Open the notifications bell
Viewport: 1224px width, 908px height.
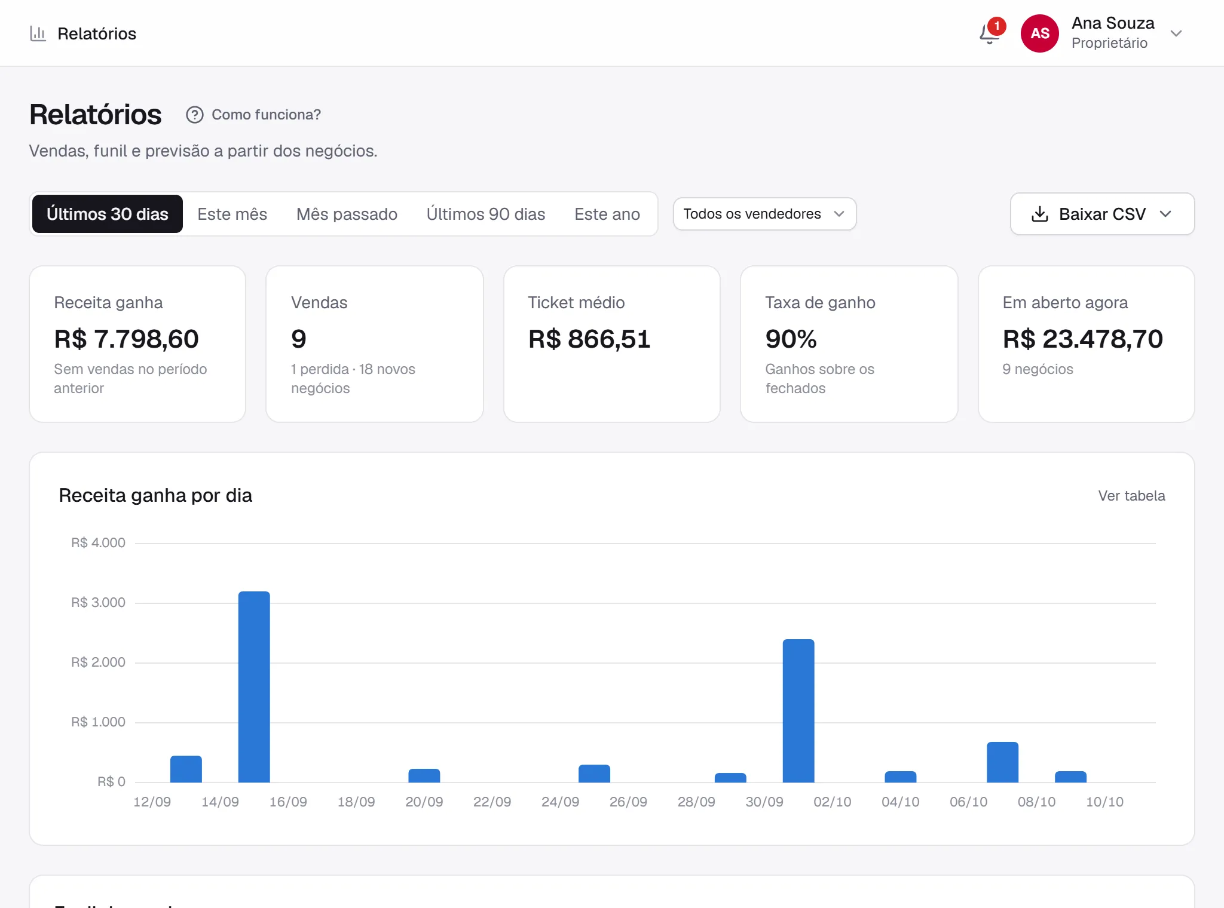pos(990,33)
